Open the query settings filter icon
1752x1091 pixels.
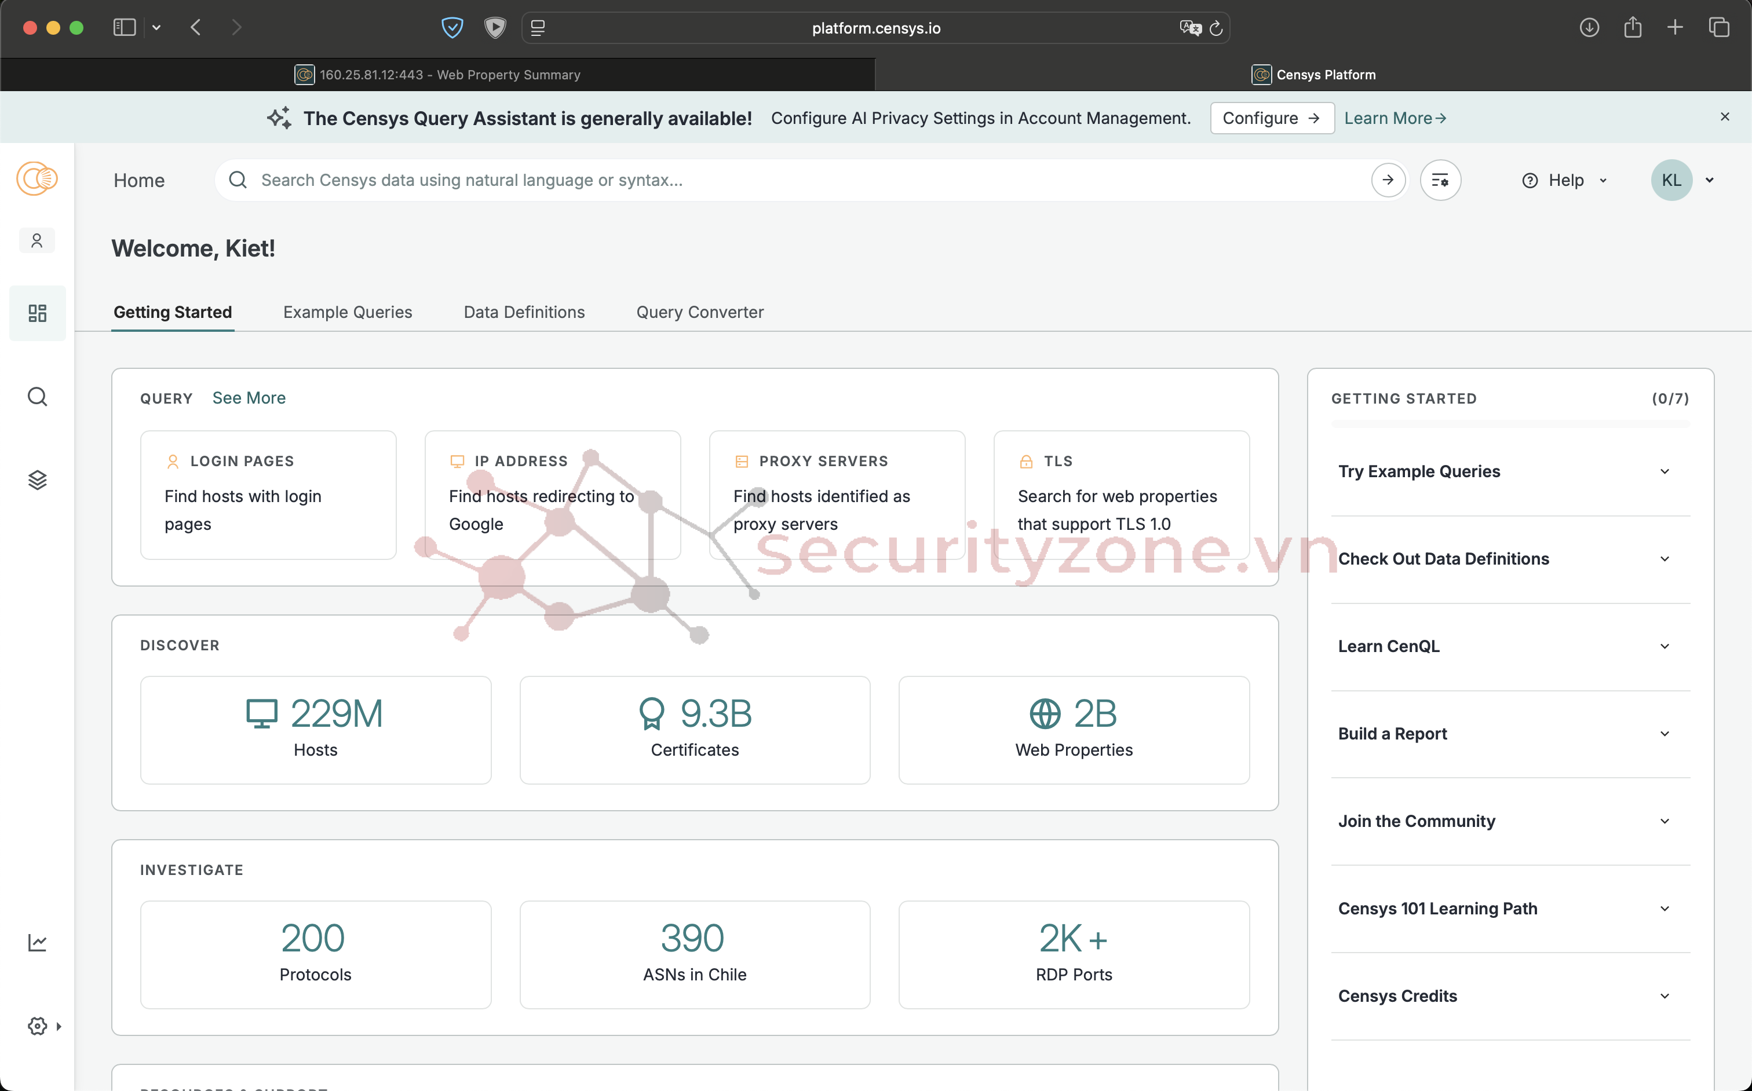click(1440, 180)
